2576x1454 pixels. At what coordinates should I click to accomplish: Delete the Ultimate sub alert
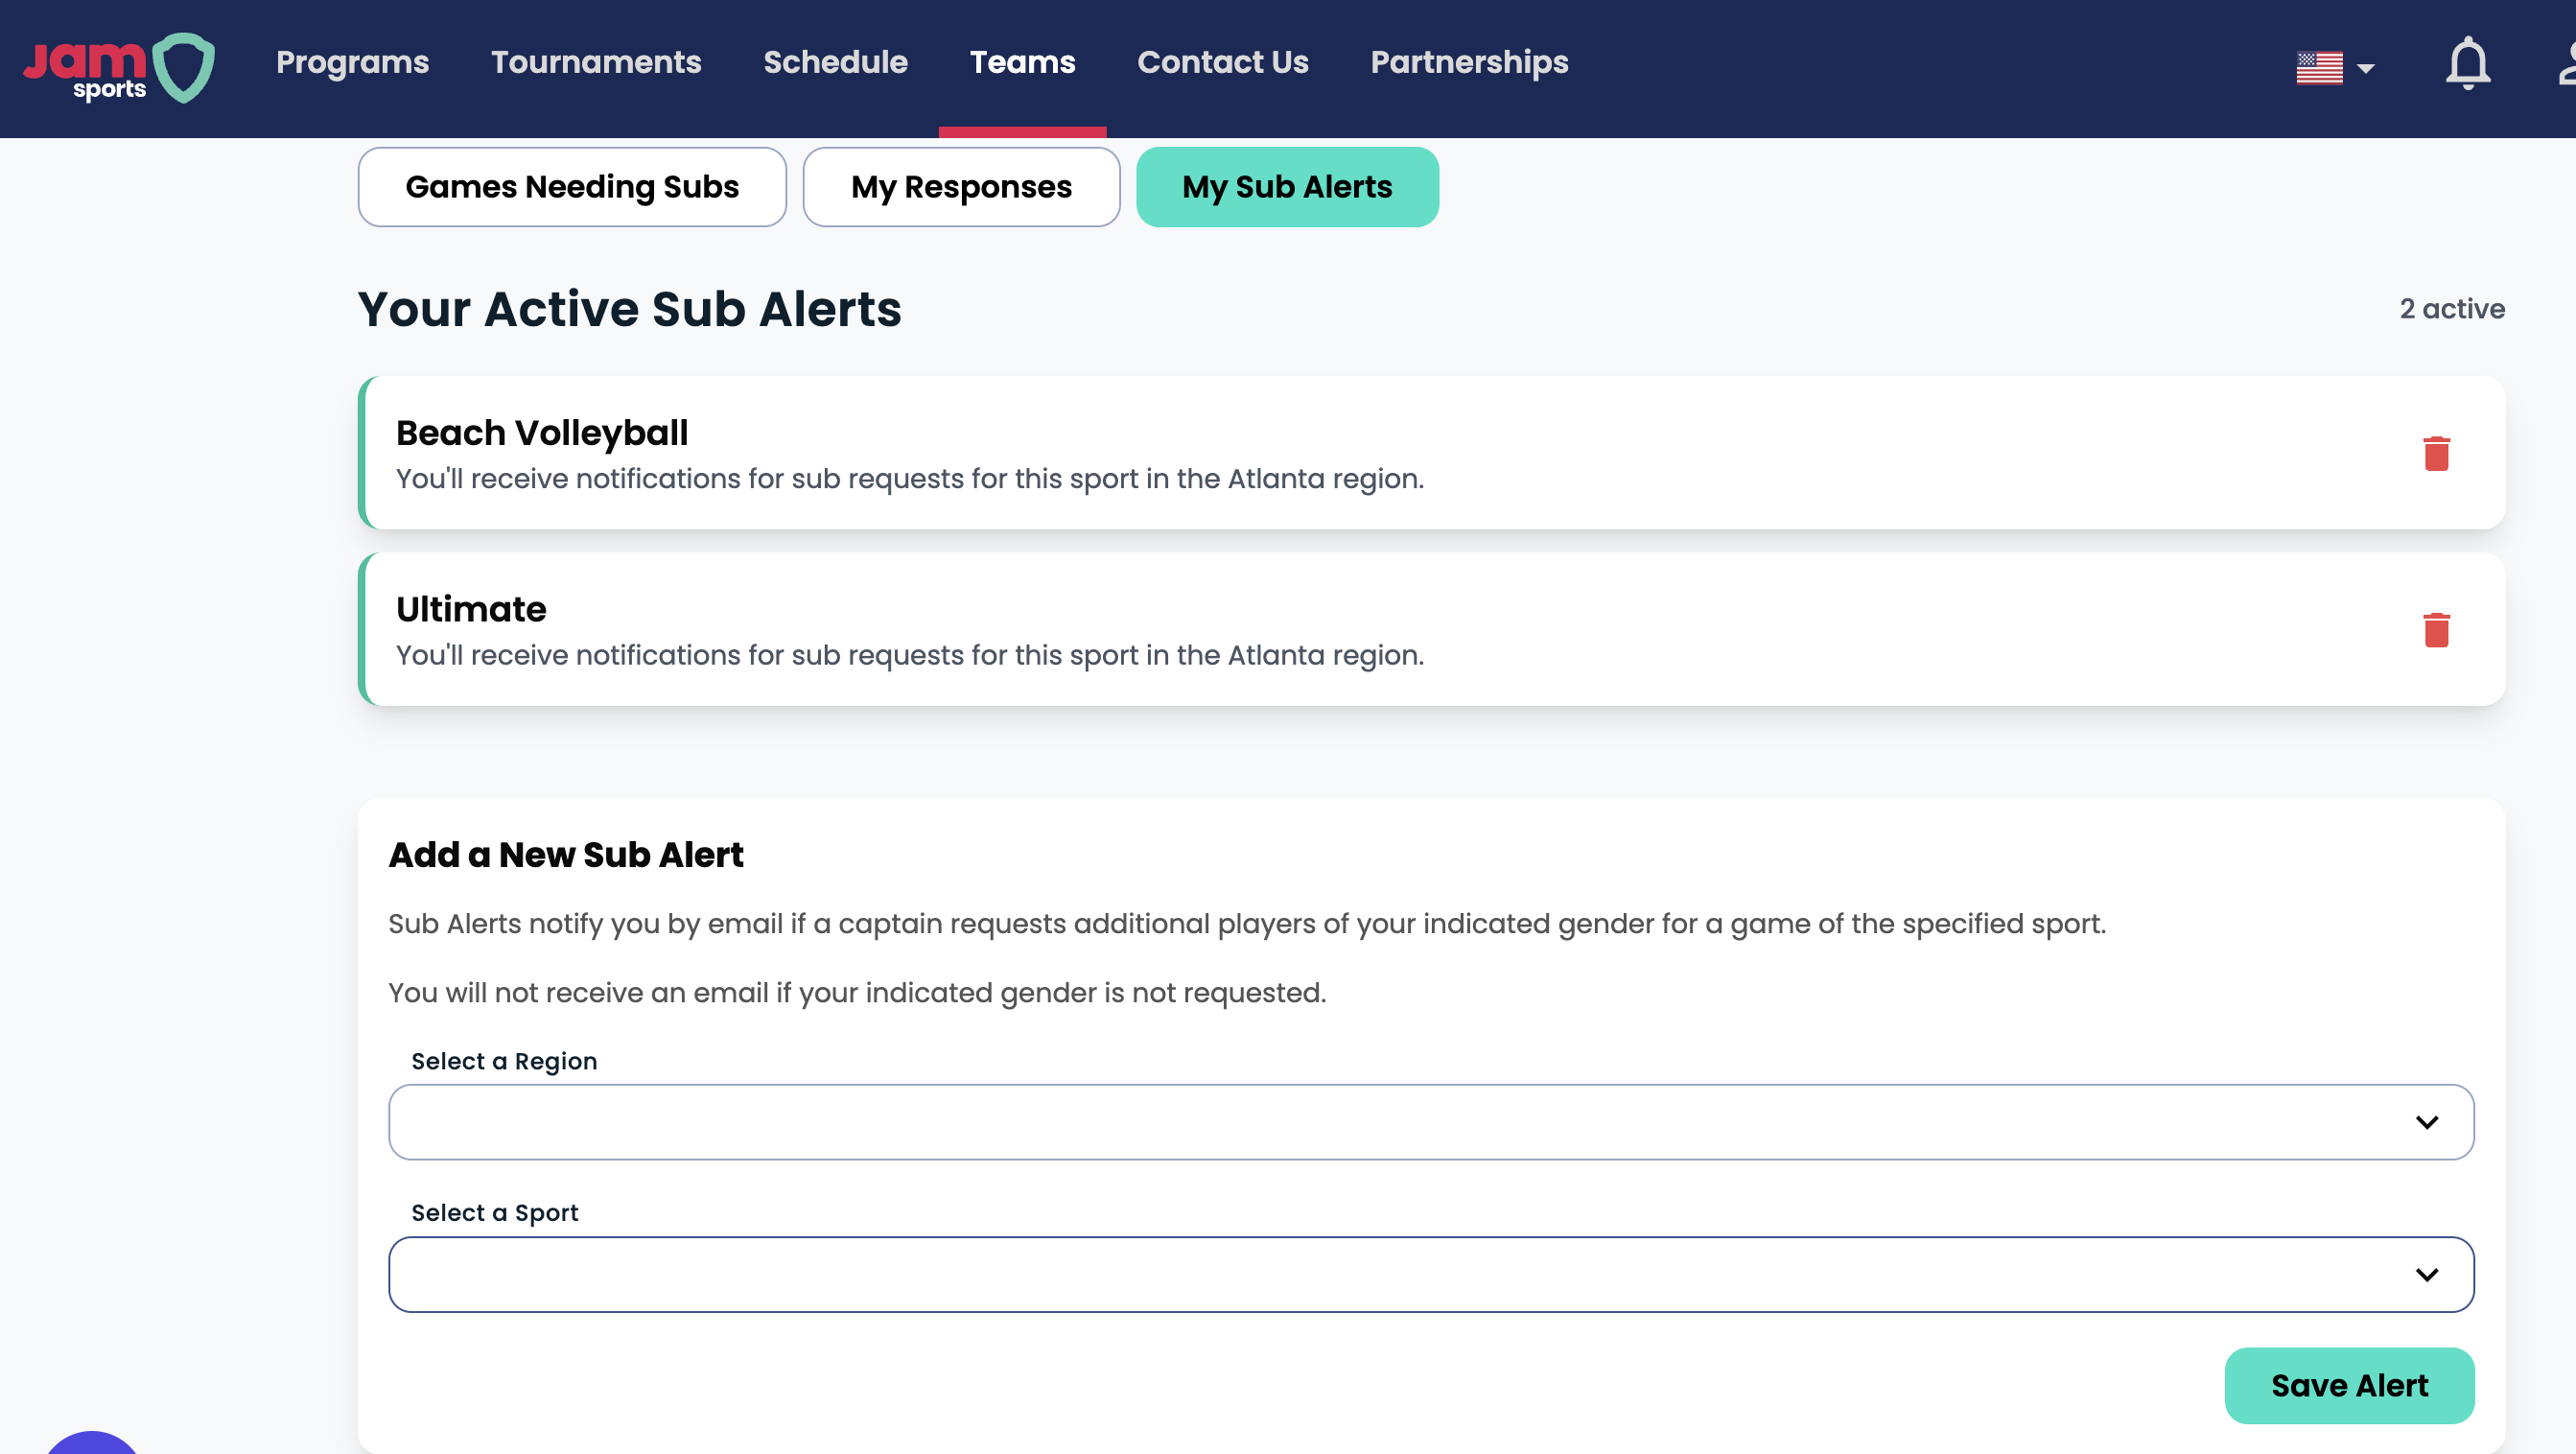(x=2436, y=630)
